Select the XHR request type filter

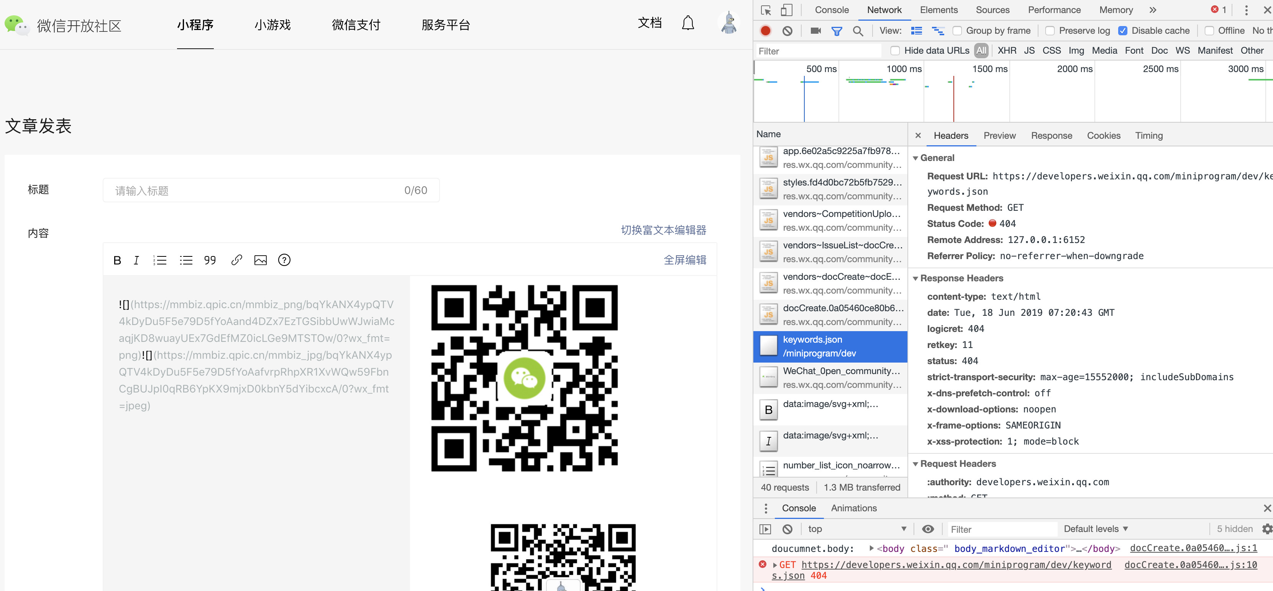[1007, 51]
